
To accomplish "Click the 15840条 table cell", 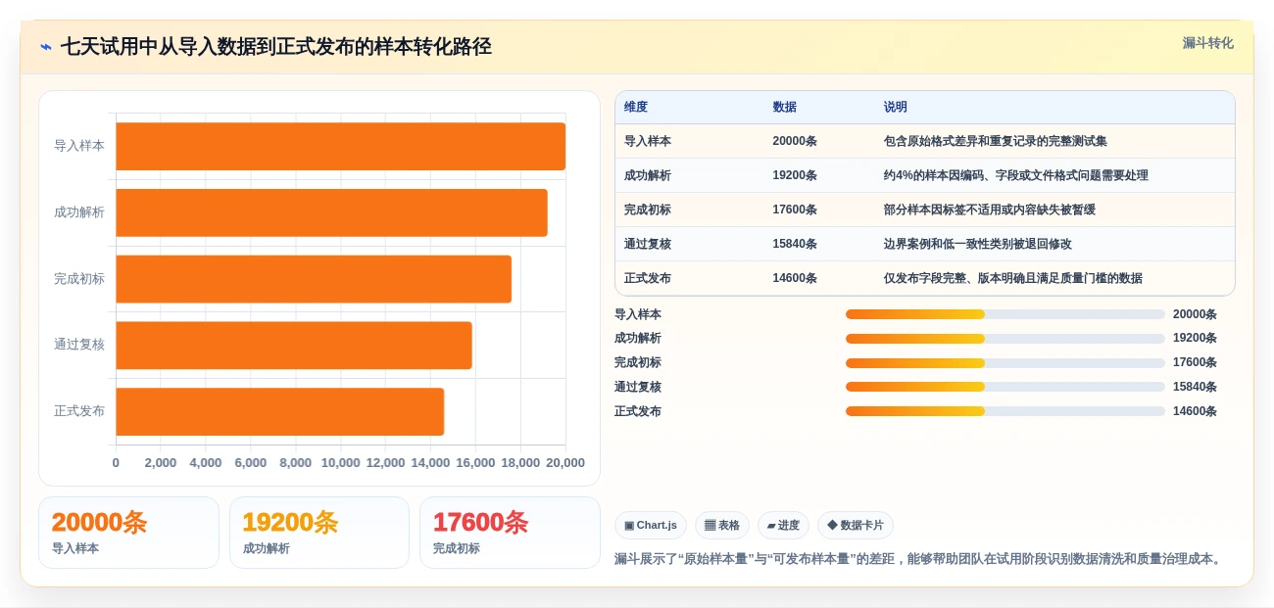I will point(795,244).
